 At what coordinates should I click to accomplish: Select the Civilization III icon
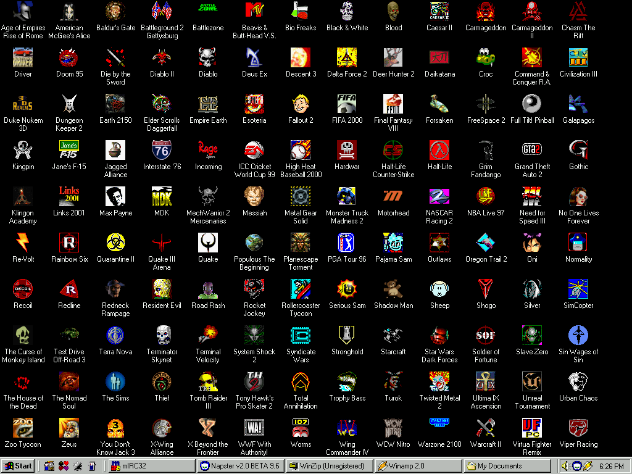pos(578,57)
